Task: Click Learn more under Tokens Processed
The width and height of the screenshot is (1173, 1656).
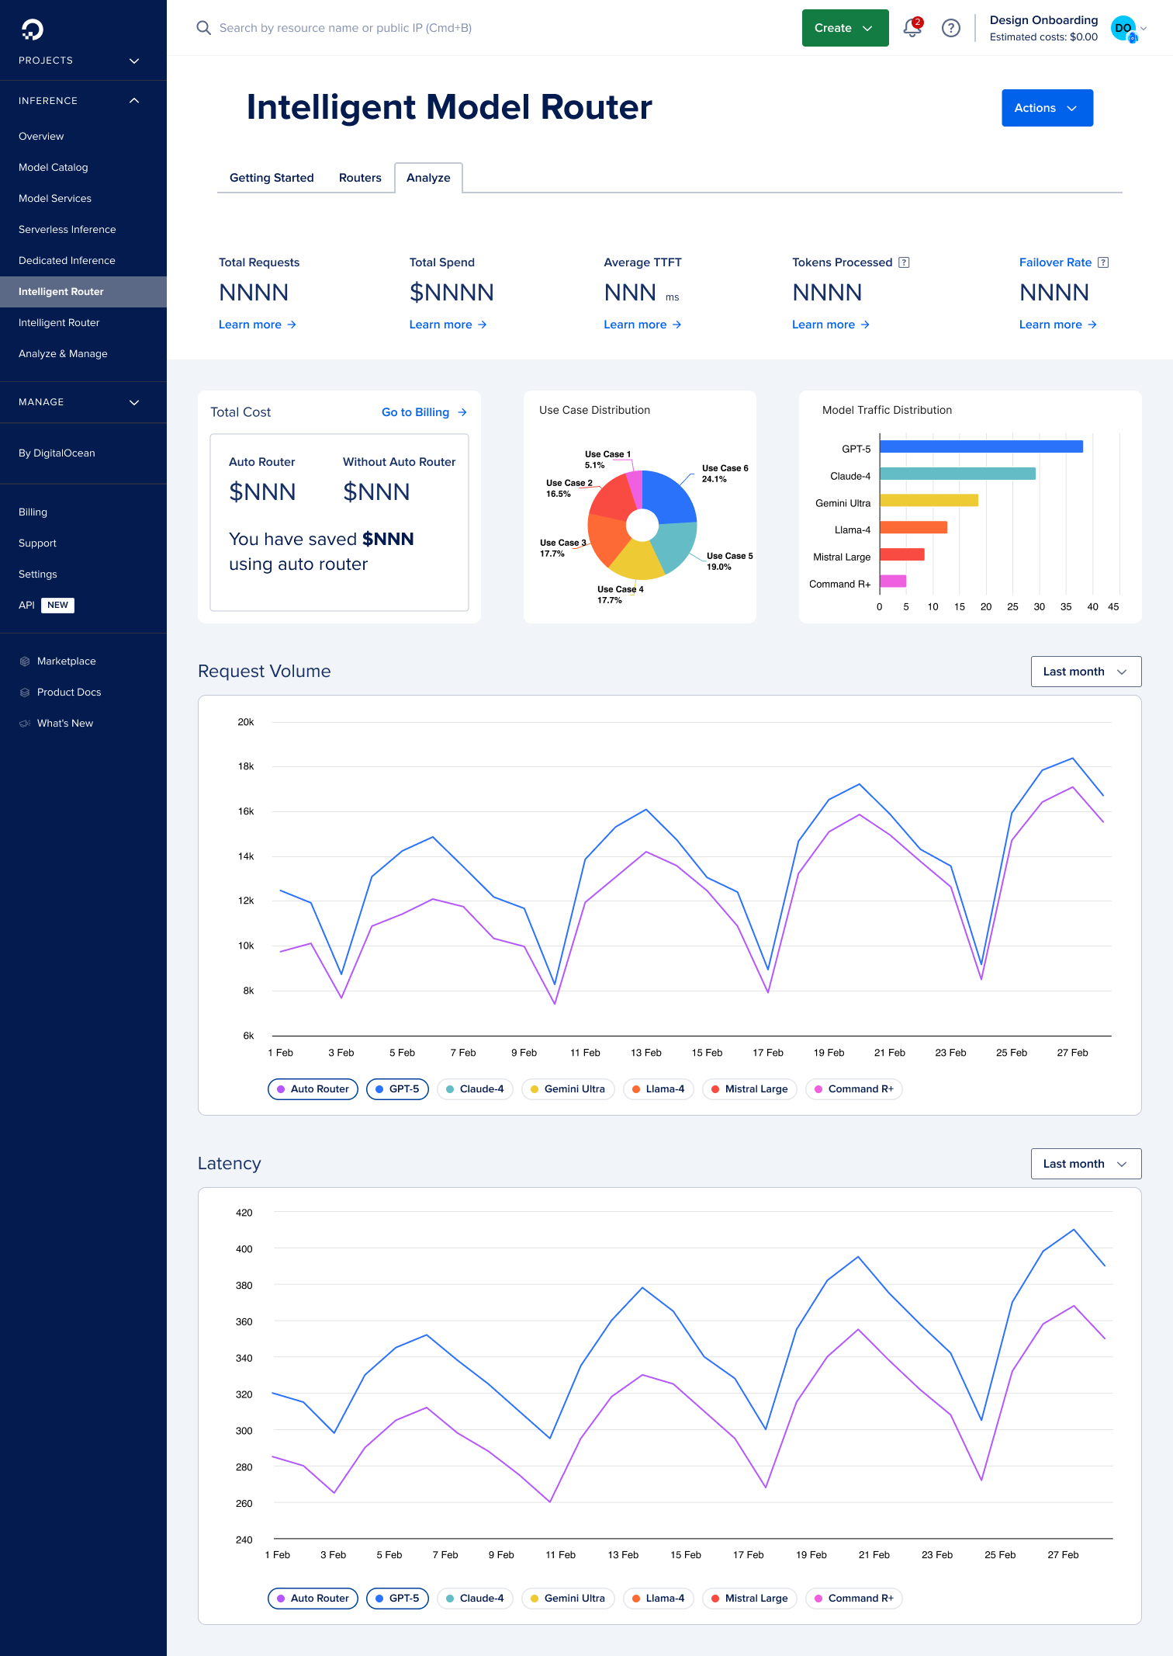Action: click(831, 325)
